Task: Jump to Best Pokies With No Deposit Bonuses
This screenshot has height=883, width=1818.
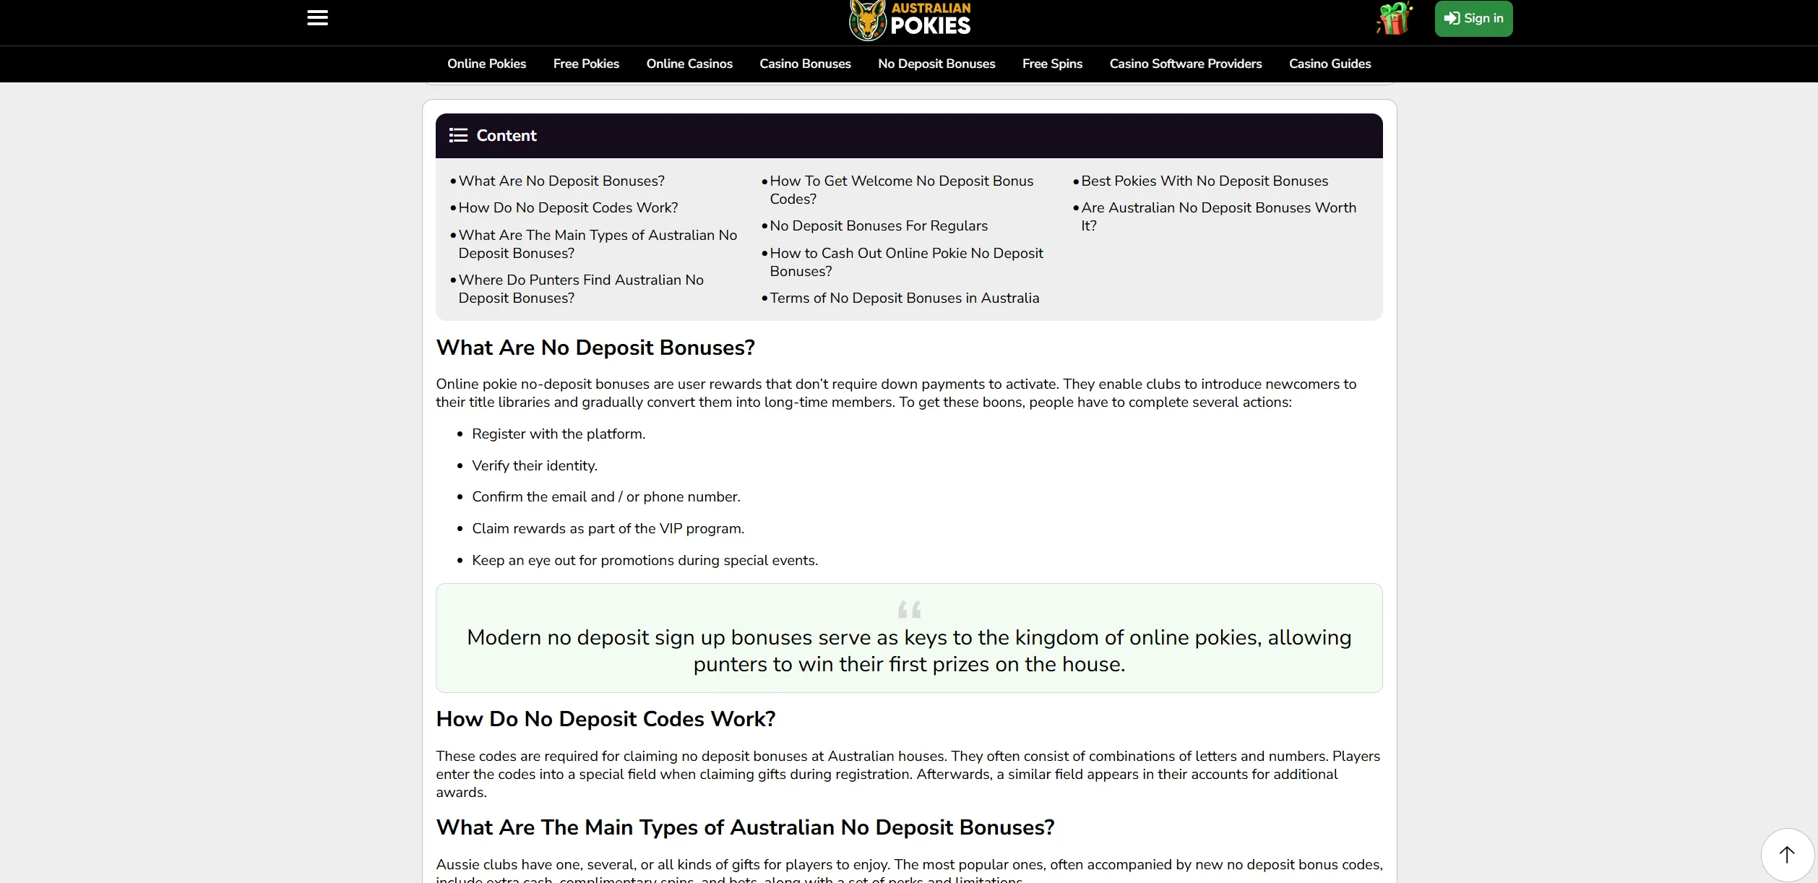Action: pyautogui.click(x=1205, y=181)
